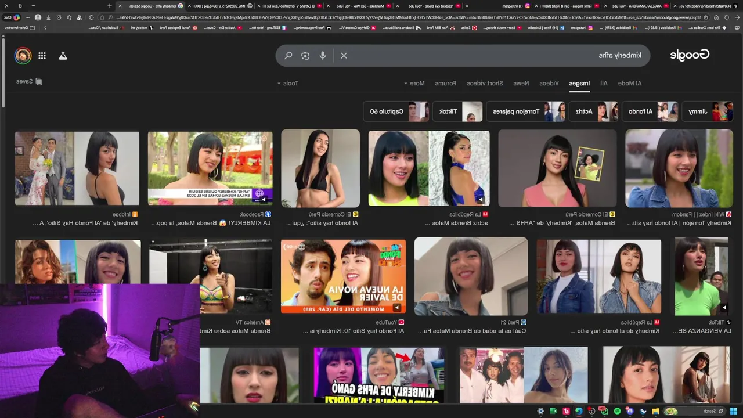
Task: Select the Tiktok suggestion chip
Action: pos(457,111)
